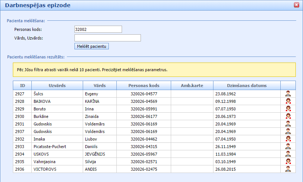Screen dimensions: 303x182
Task: Focus the Personas kods input field
Action: click(x=98, y=29)
